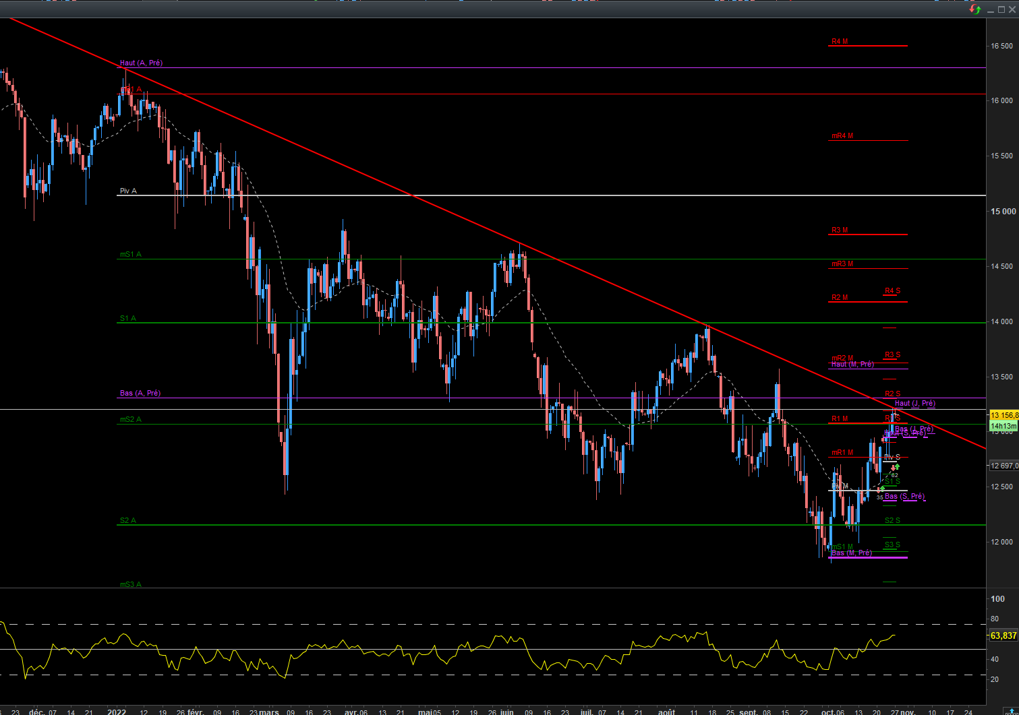Select the 'R4 M' resistance label
The height and width of the screenshot is (715, 1019).
[840, 41]
